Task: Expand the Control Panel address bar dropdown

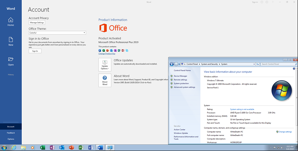Action: pyautogui.click(x=254, y=64)
